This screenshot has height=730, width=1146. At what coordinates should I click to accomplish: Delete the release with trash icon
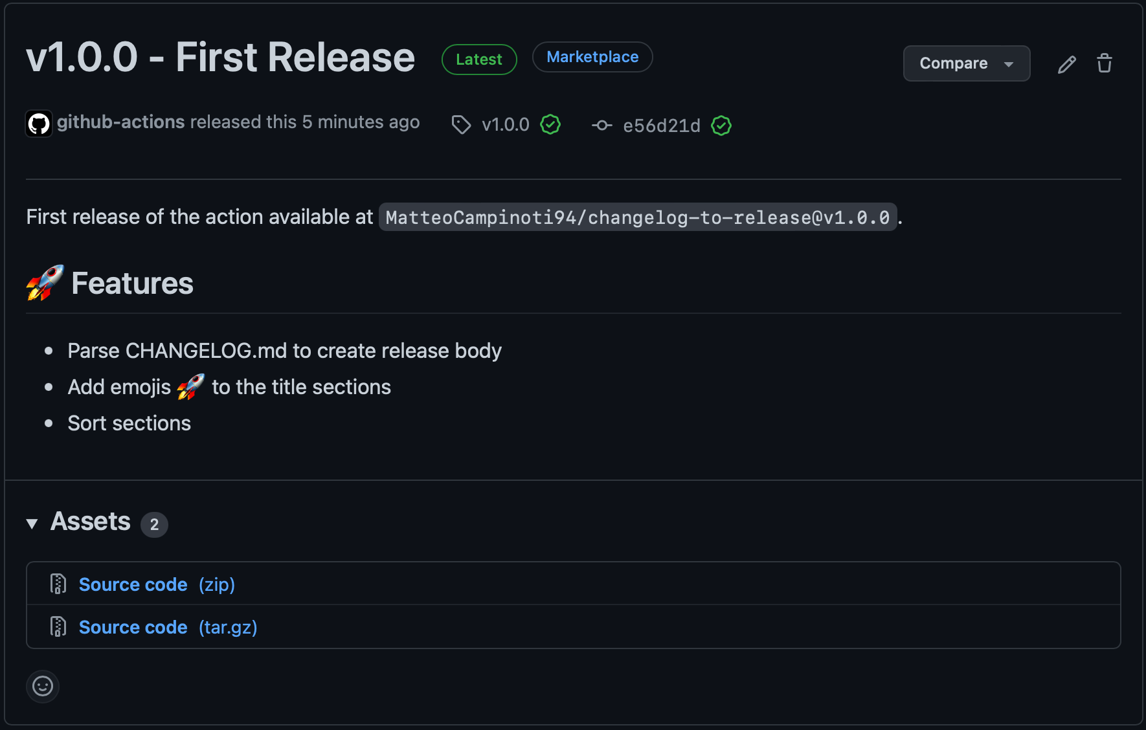click(x=1105, y=63)
